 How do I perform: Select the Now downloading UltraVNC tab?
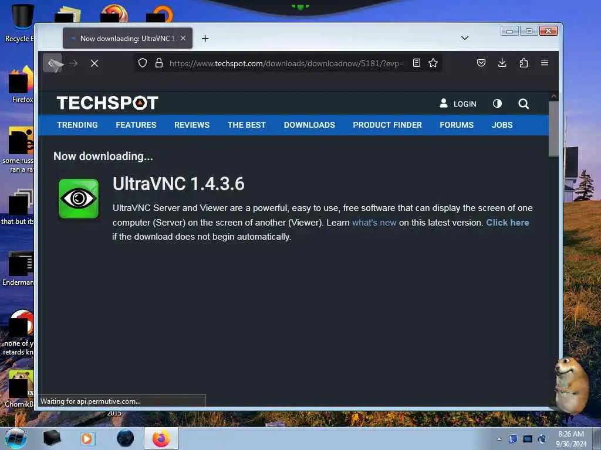click(127, 38)
